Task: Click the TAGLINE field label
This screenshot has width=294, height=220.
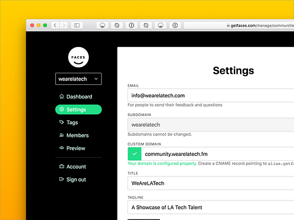Action: (135, 197)
